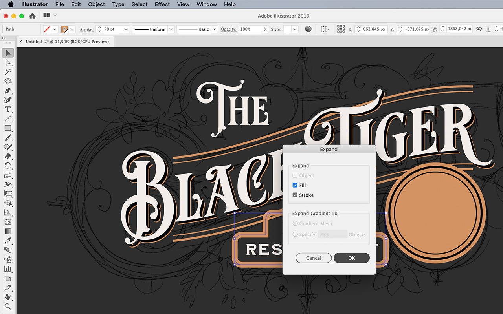Select the Width tool

click(x=8, y=184)
